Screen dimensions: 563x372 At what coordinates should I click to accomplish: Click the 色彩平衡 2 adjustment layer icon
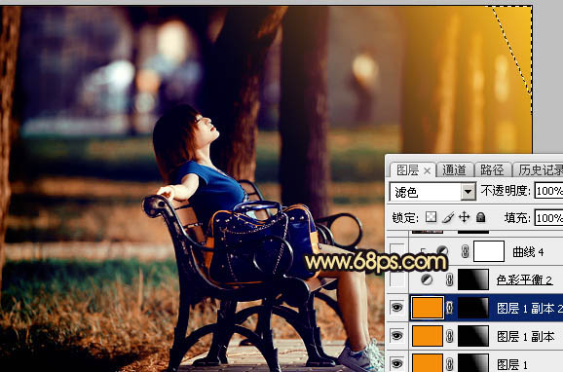coord(427,279)
